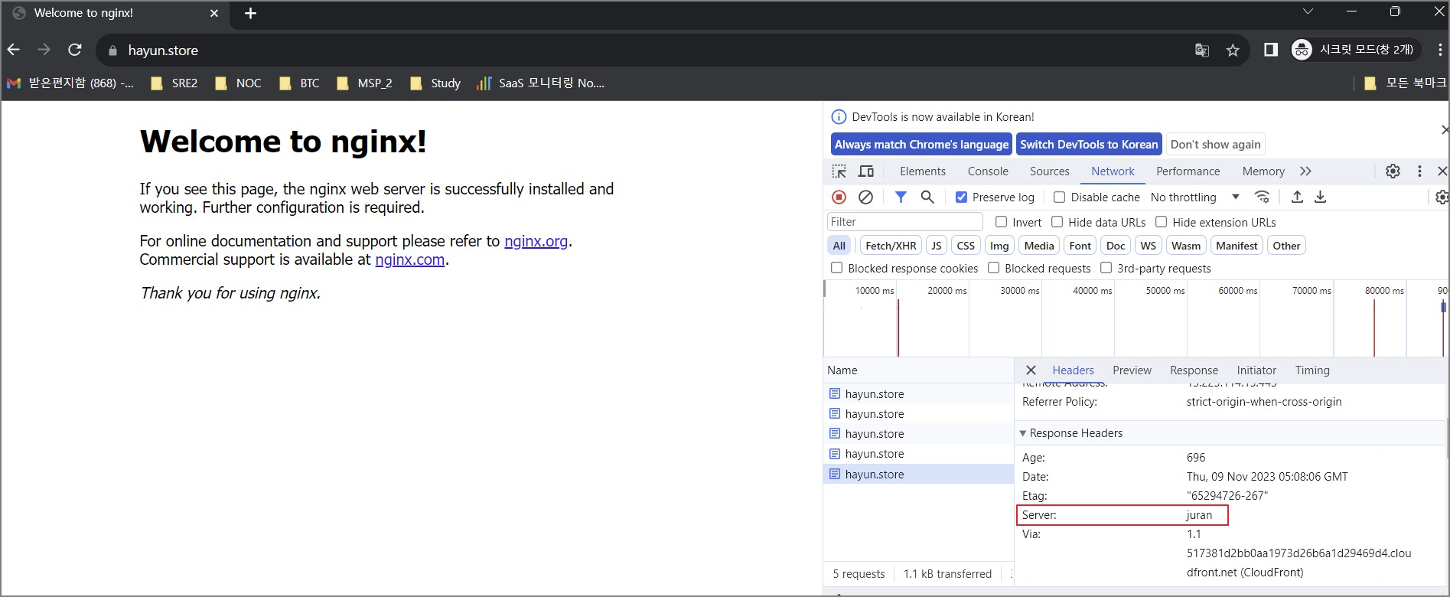The image size is (1450, 597).
Task: Click Always match Chrome's language button
Action: point(921,144)
